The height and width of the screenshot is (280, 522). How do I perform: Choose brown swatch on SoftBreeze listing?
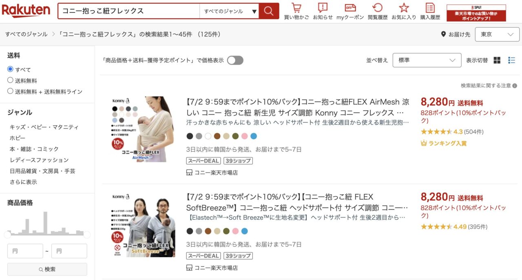coord(208,231)
